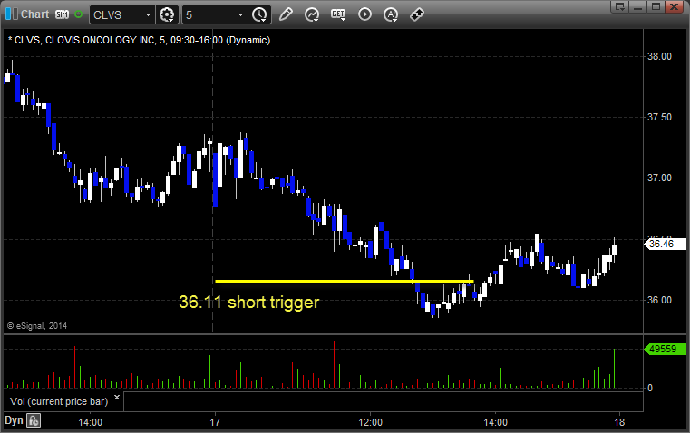Click the Chart window title label
Image resolution: width=690 pixels, height=433 pixels.
click(x=34, y=14)
